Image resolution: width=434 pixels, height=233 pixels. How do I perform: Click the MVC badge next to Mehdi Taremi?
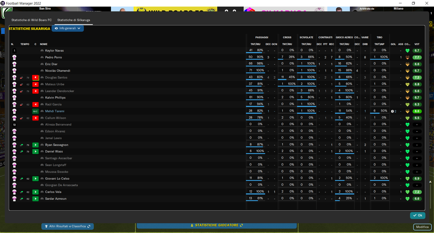coord(35,111)
